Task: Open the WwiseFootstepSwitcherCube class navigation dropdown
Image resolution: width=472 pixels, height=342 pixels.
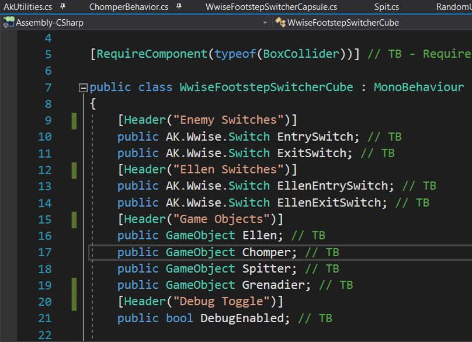Action: pos(372,23)
